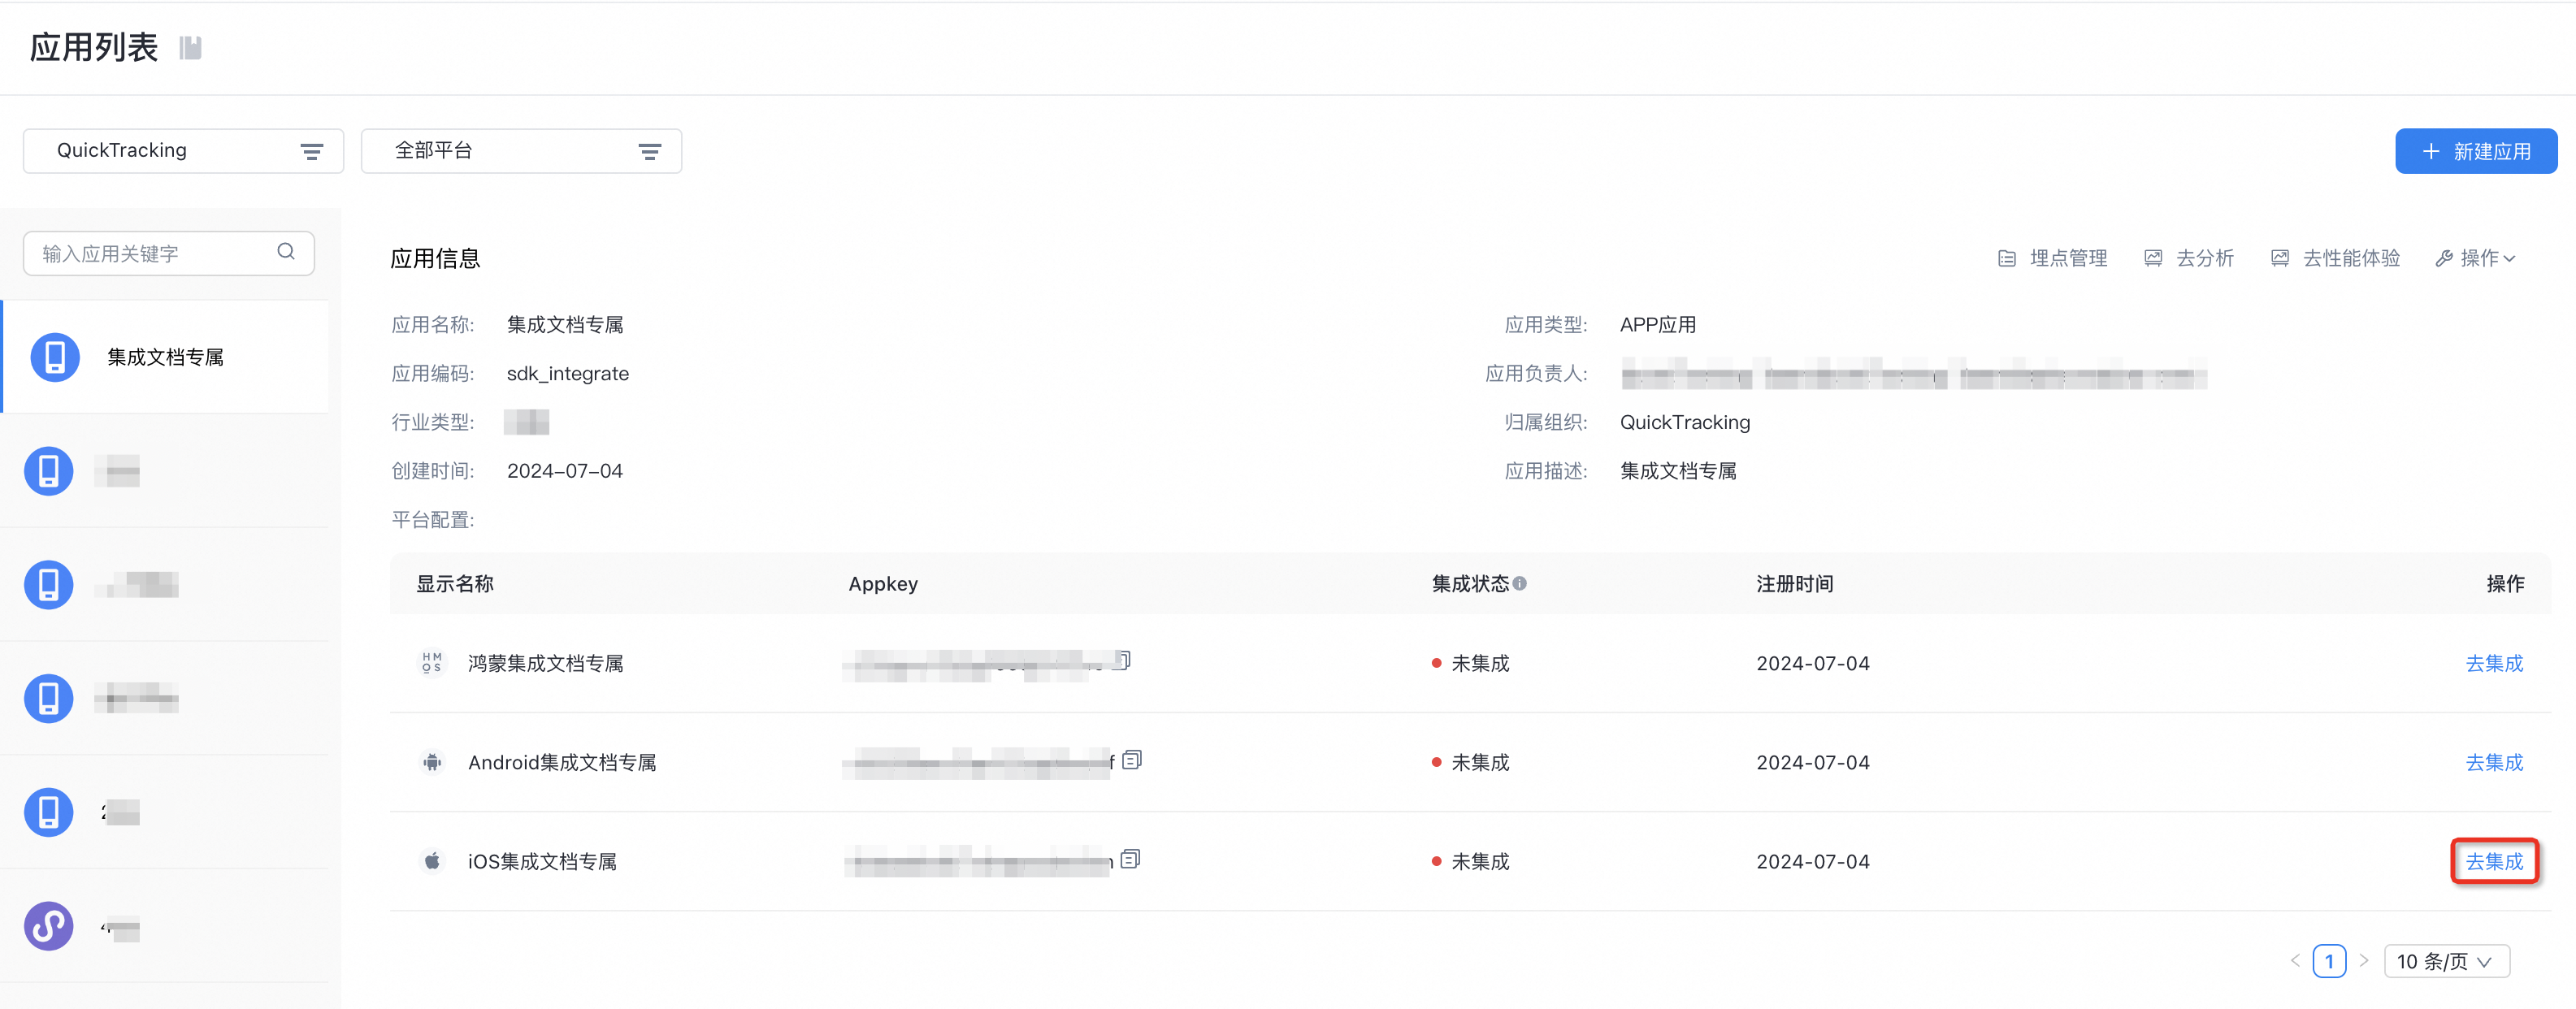Click the 应用类型 value APP应用
The image size is (2576, 1009).
coord(1658,325)
